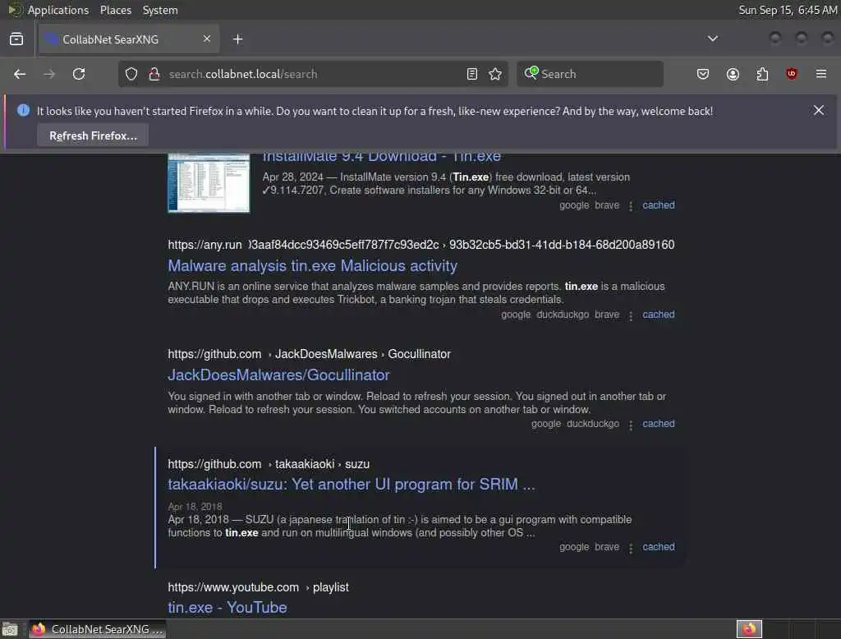Reload the current page

(x=79, y=74)
